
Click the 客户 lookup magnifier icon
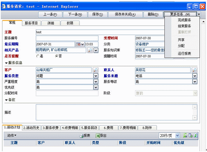tap(95, 70)
